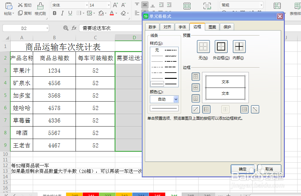This screenshot has width=301, height=196.
Task: Click the Cut (剪切) tool
Action: tap(25, 5)
